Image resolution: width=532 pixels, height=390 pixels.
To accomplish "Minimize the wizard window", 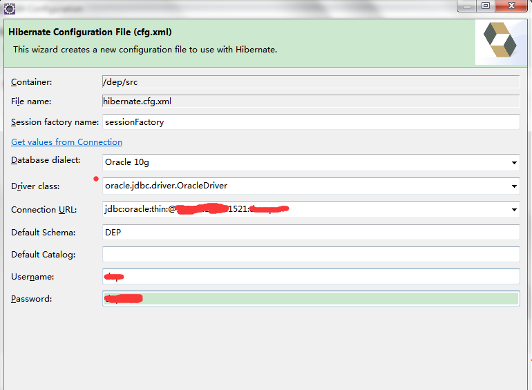I will (467, 6).
